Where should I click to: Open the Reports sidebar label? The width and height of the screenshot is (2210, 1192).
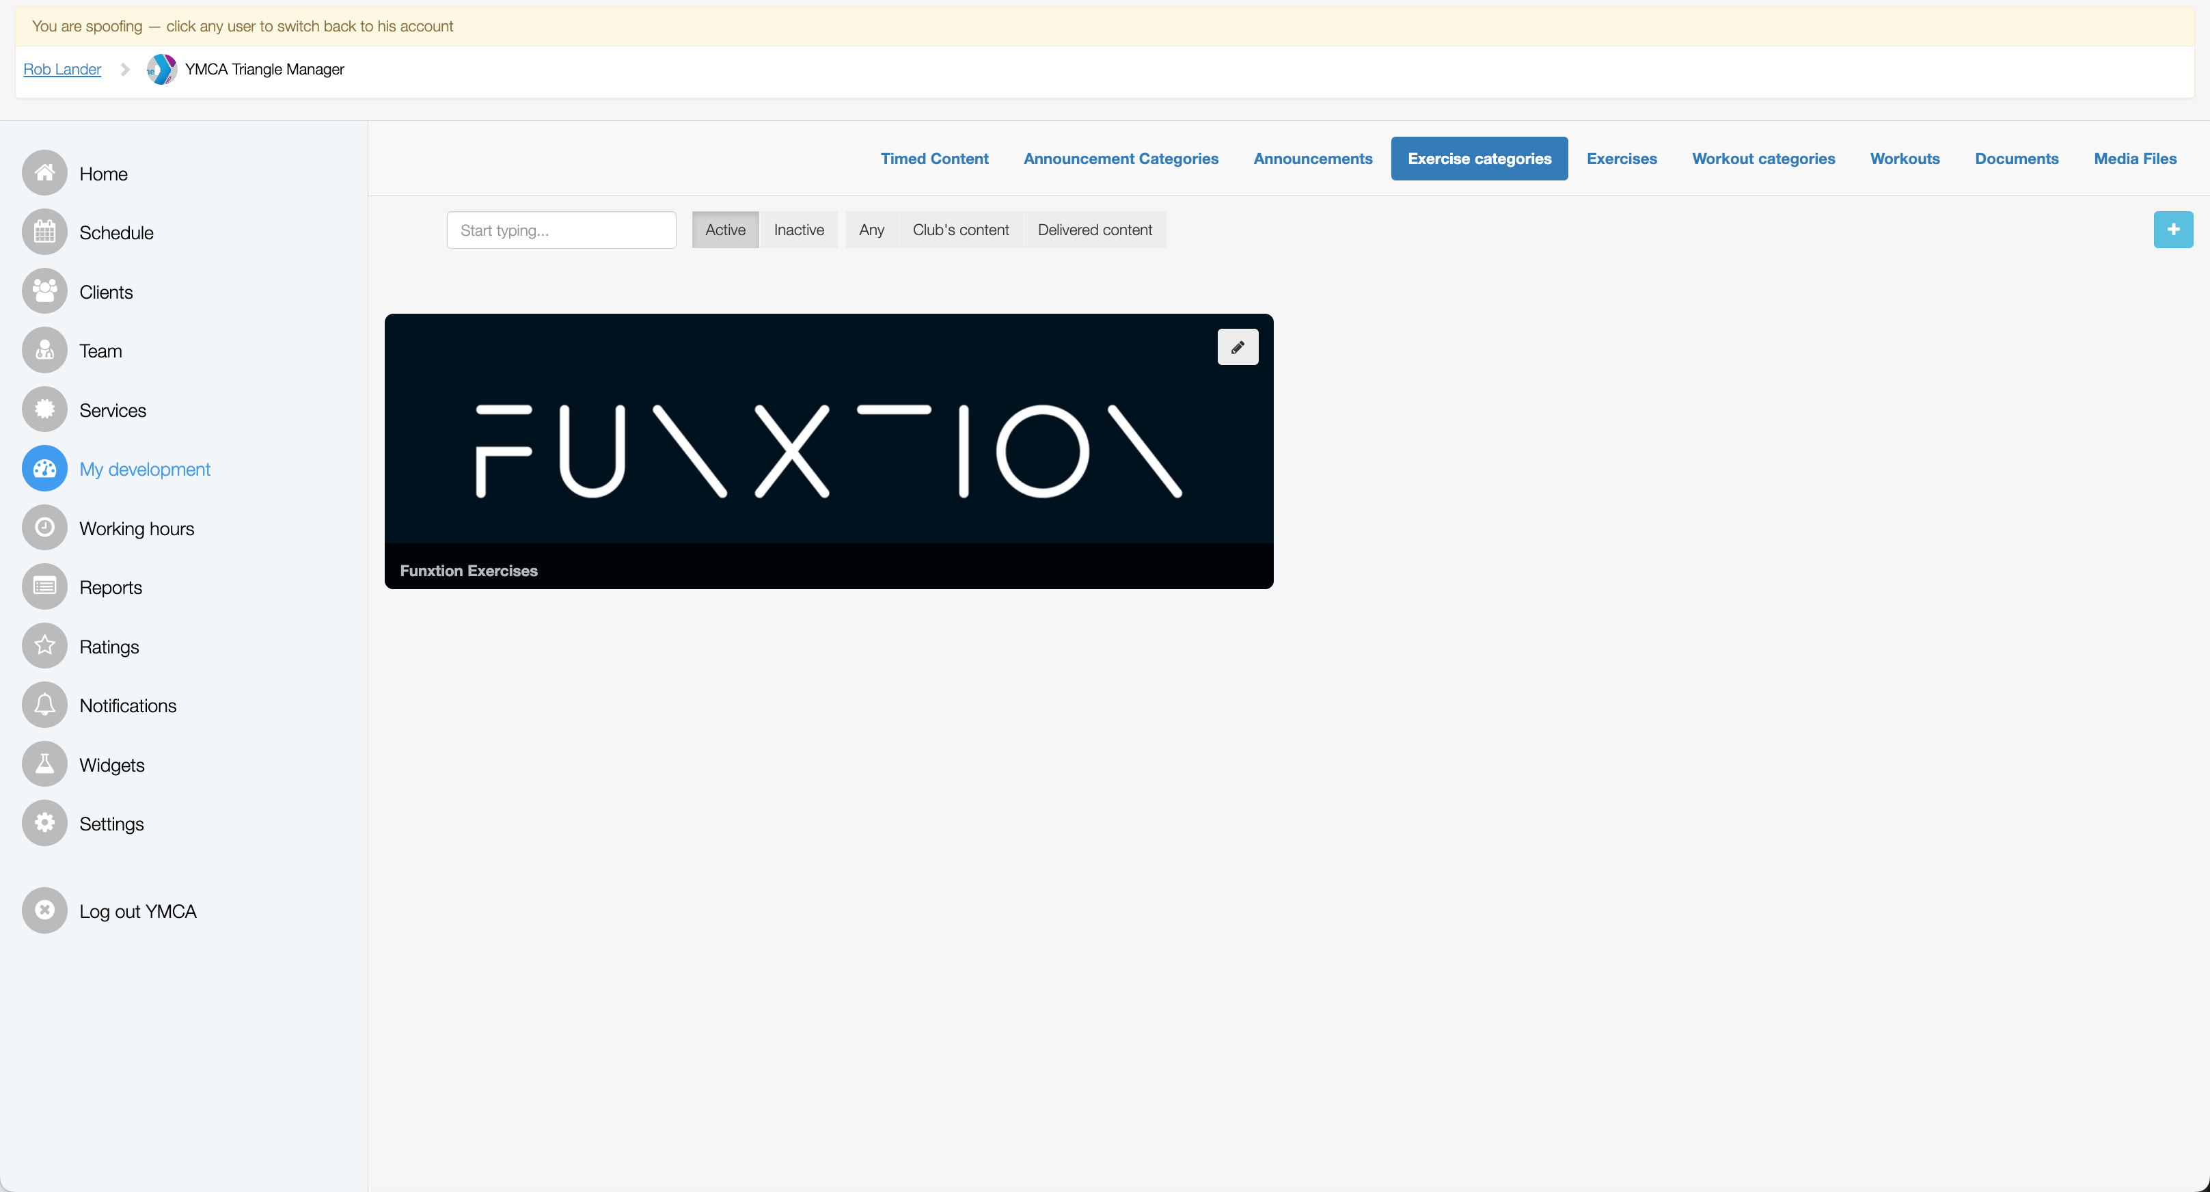click(x=111, y=588)
